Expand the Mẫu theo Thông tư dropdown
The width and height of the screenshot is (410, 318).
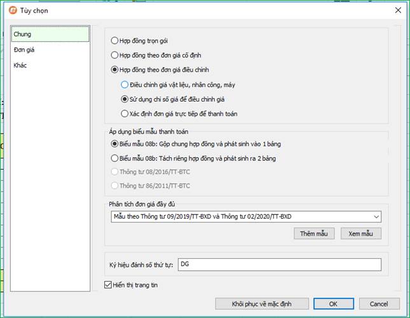[x=376, y=217]
